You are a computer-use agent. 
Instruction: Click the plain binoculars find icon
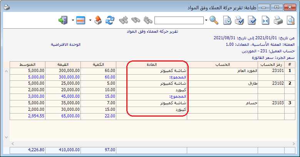point(136,20)
